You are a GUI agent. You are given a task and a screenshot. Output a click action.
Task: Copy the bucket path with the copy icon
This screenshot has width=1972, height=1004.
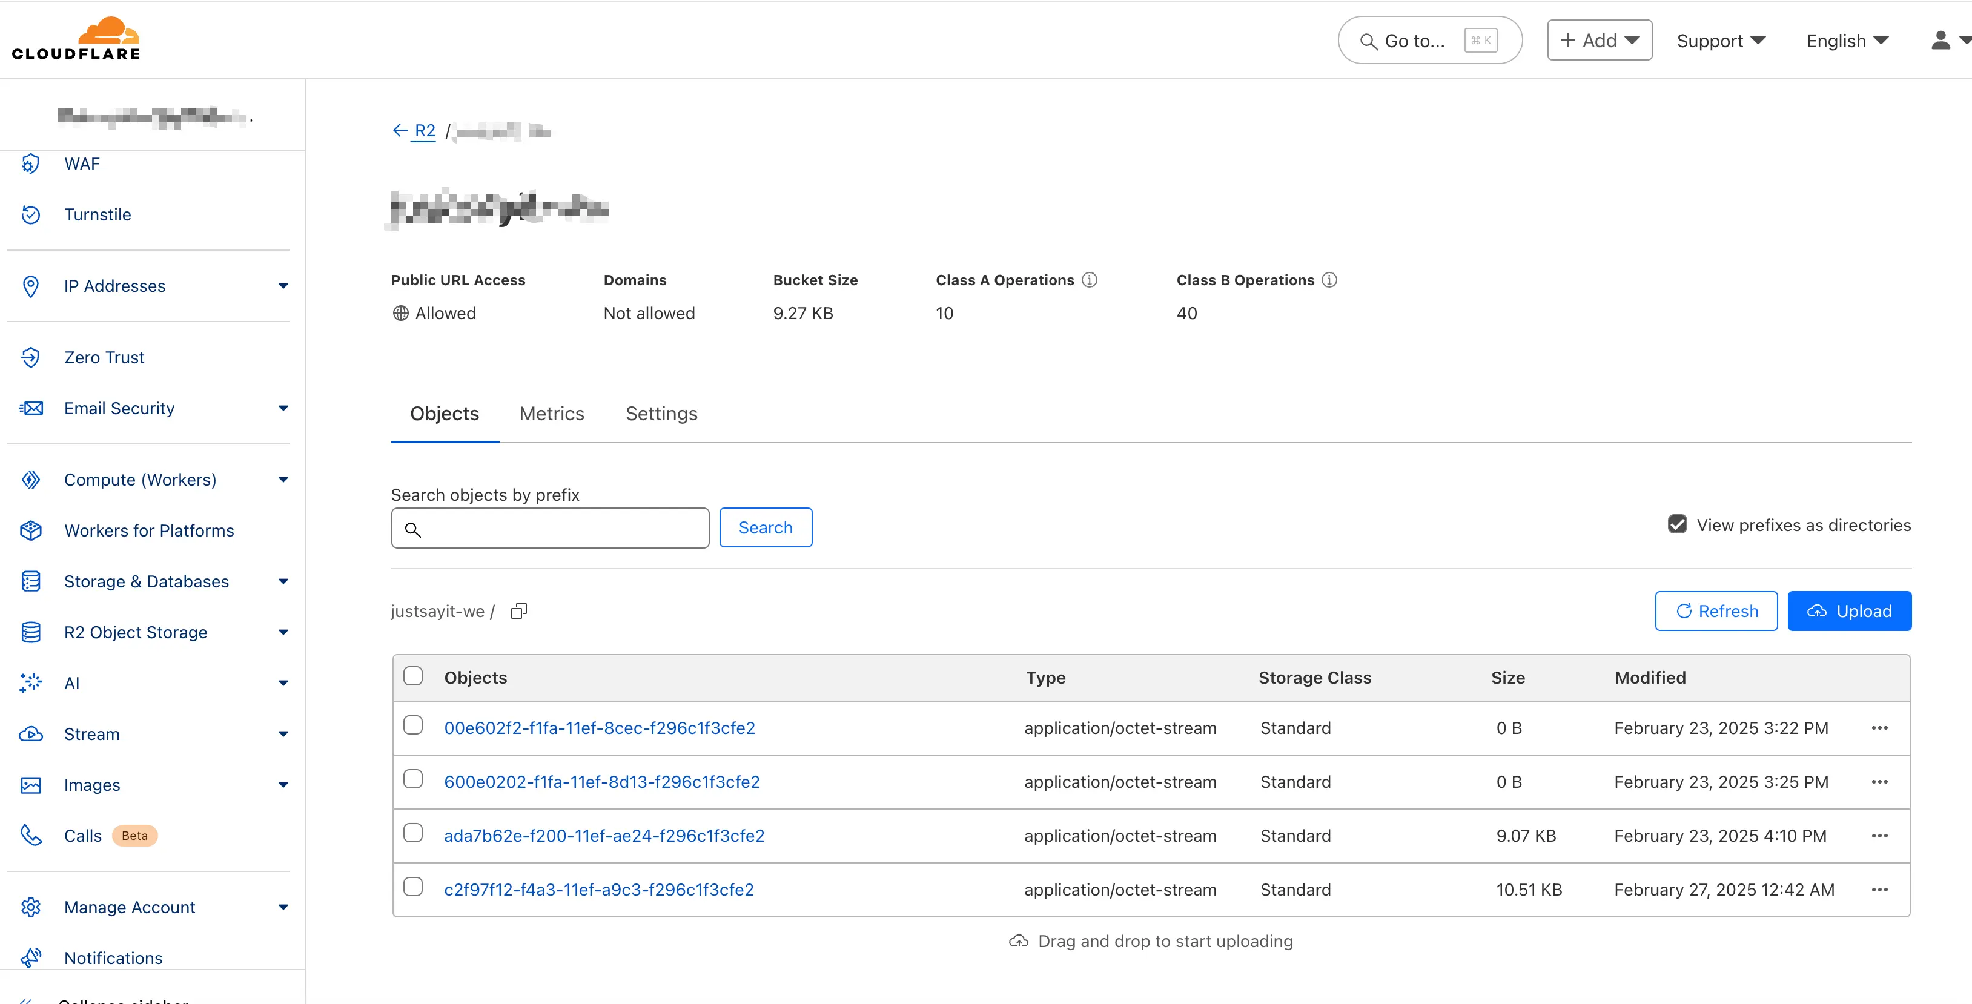click(519, 610)
